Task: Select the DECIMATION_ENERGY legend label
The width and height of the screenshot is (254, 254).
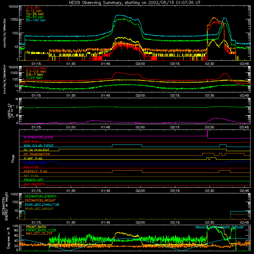Action: click(x=41, y=196)
